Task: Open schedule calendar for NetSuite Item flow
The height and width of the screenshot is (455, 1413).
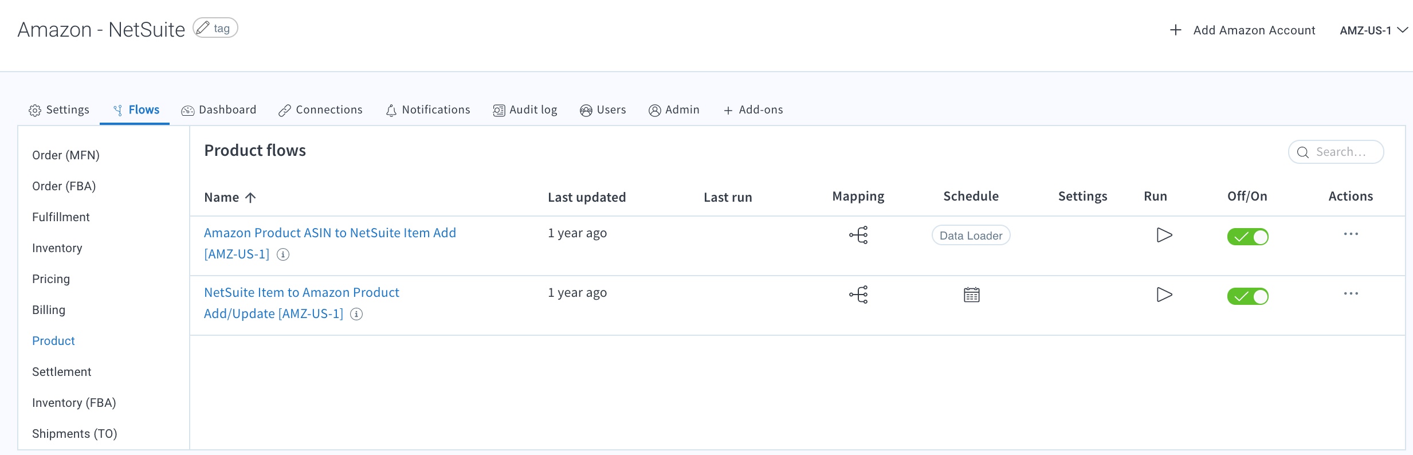Action: pyautogui.click(x=971, y=295)
